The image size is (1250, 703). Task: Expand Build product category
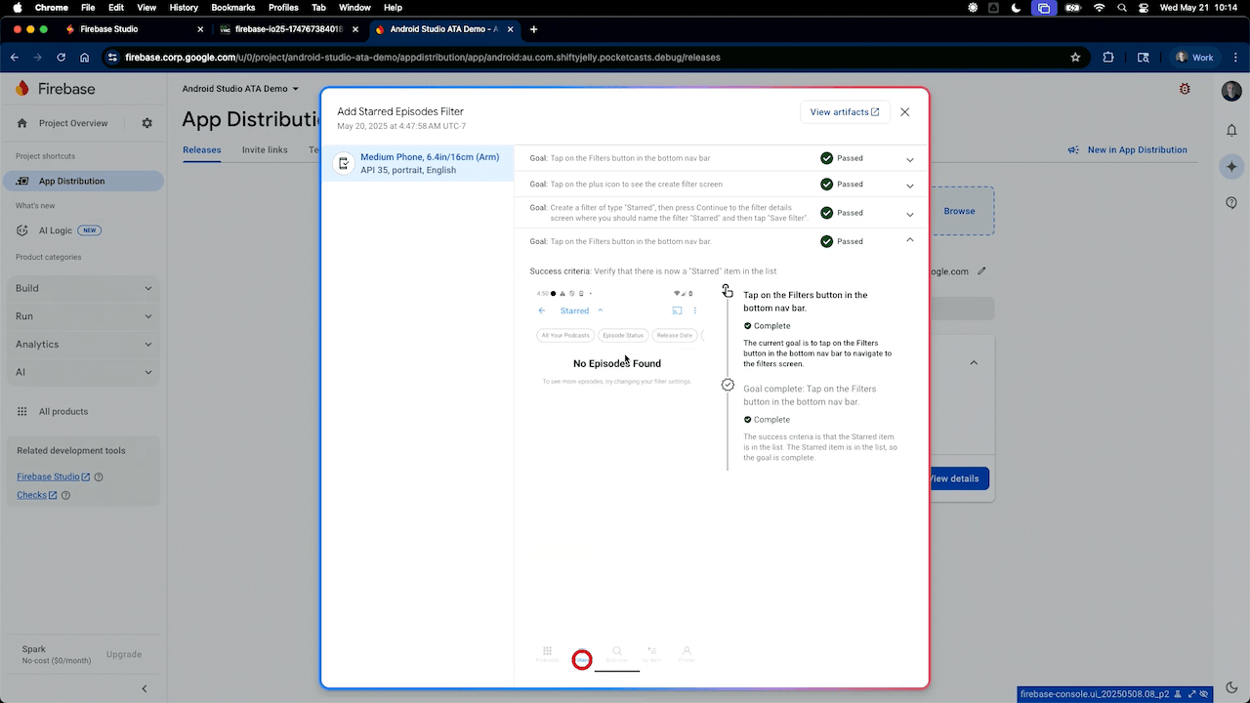click(x=84, y=288)
